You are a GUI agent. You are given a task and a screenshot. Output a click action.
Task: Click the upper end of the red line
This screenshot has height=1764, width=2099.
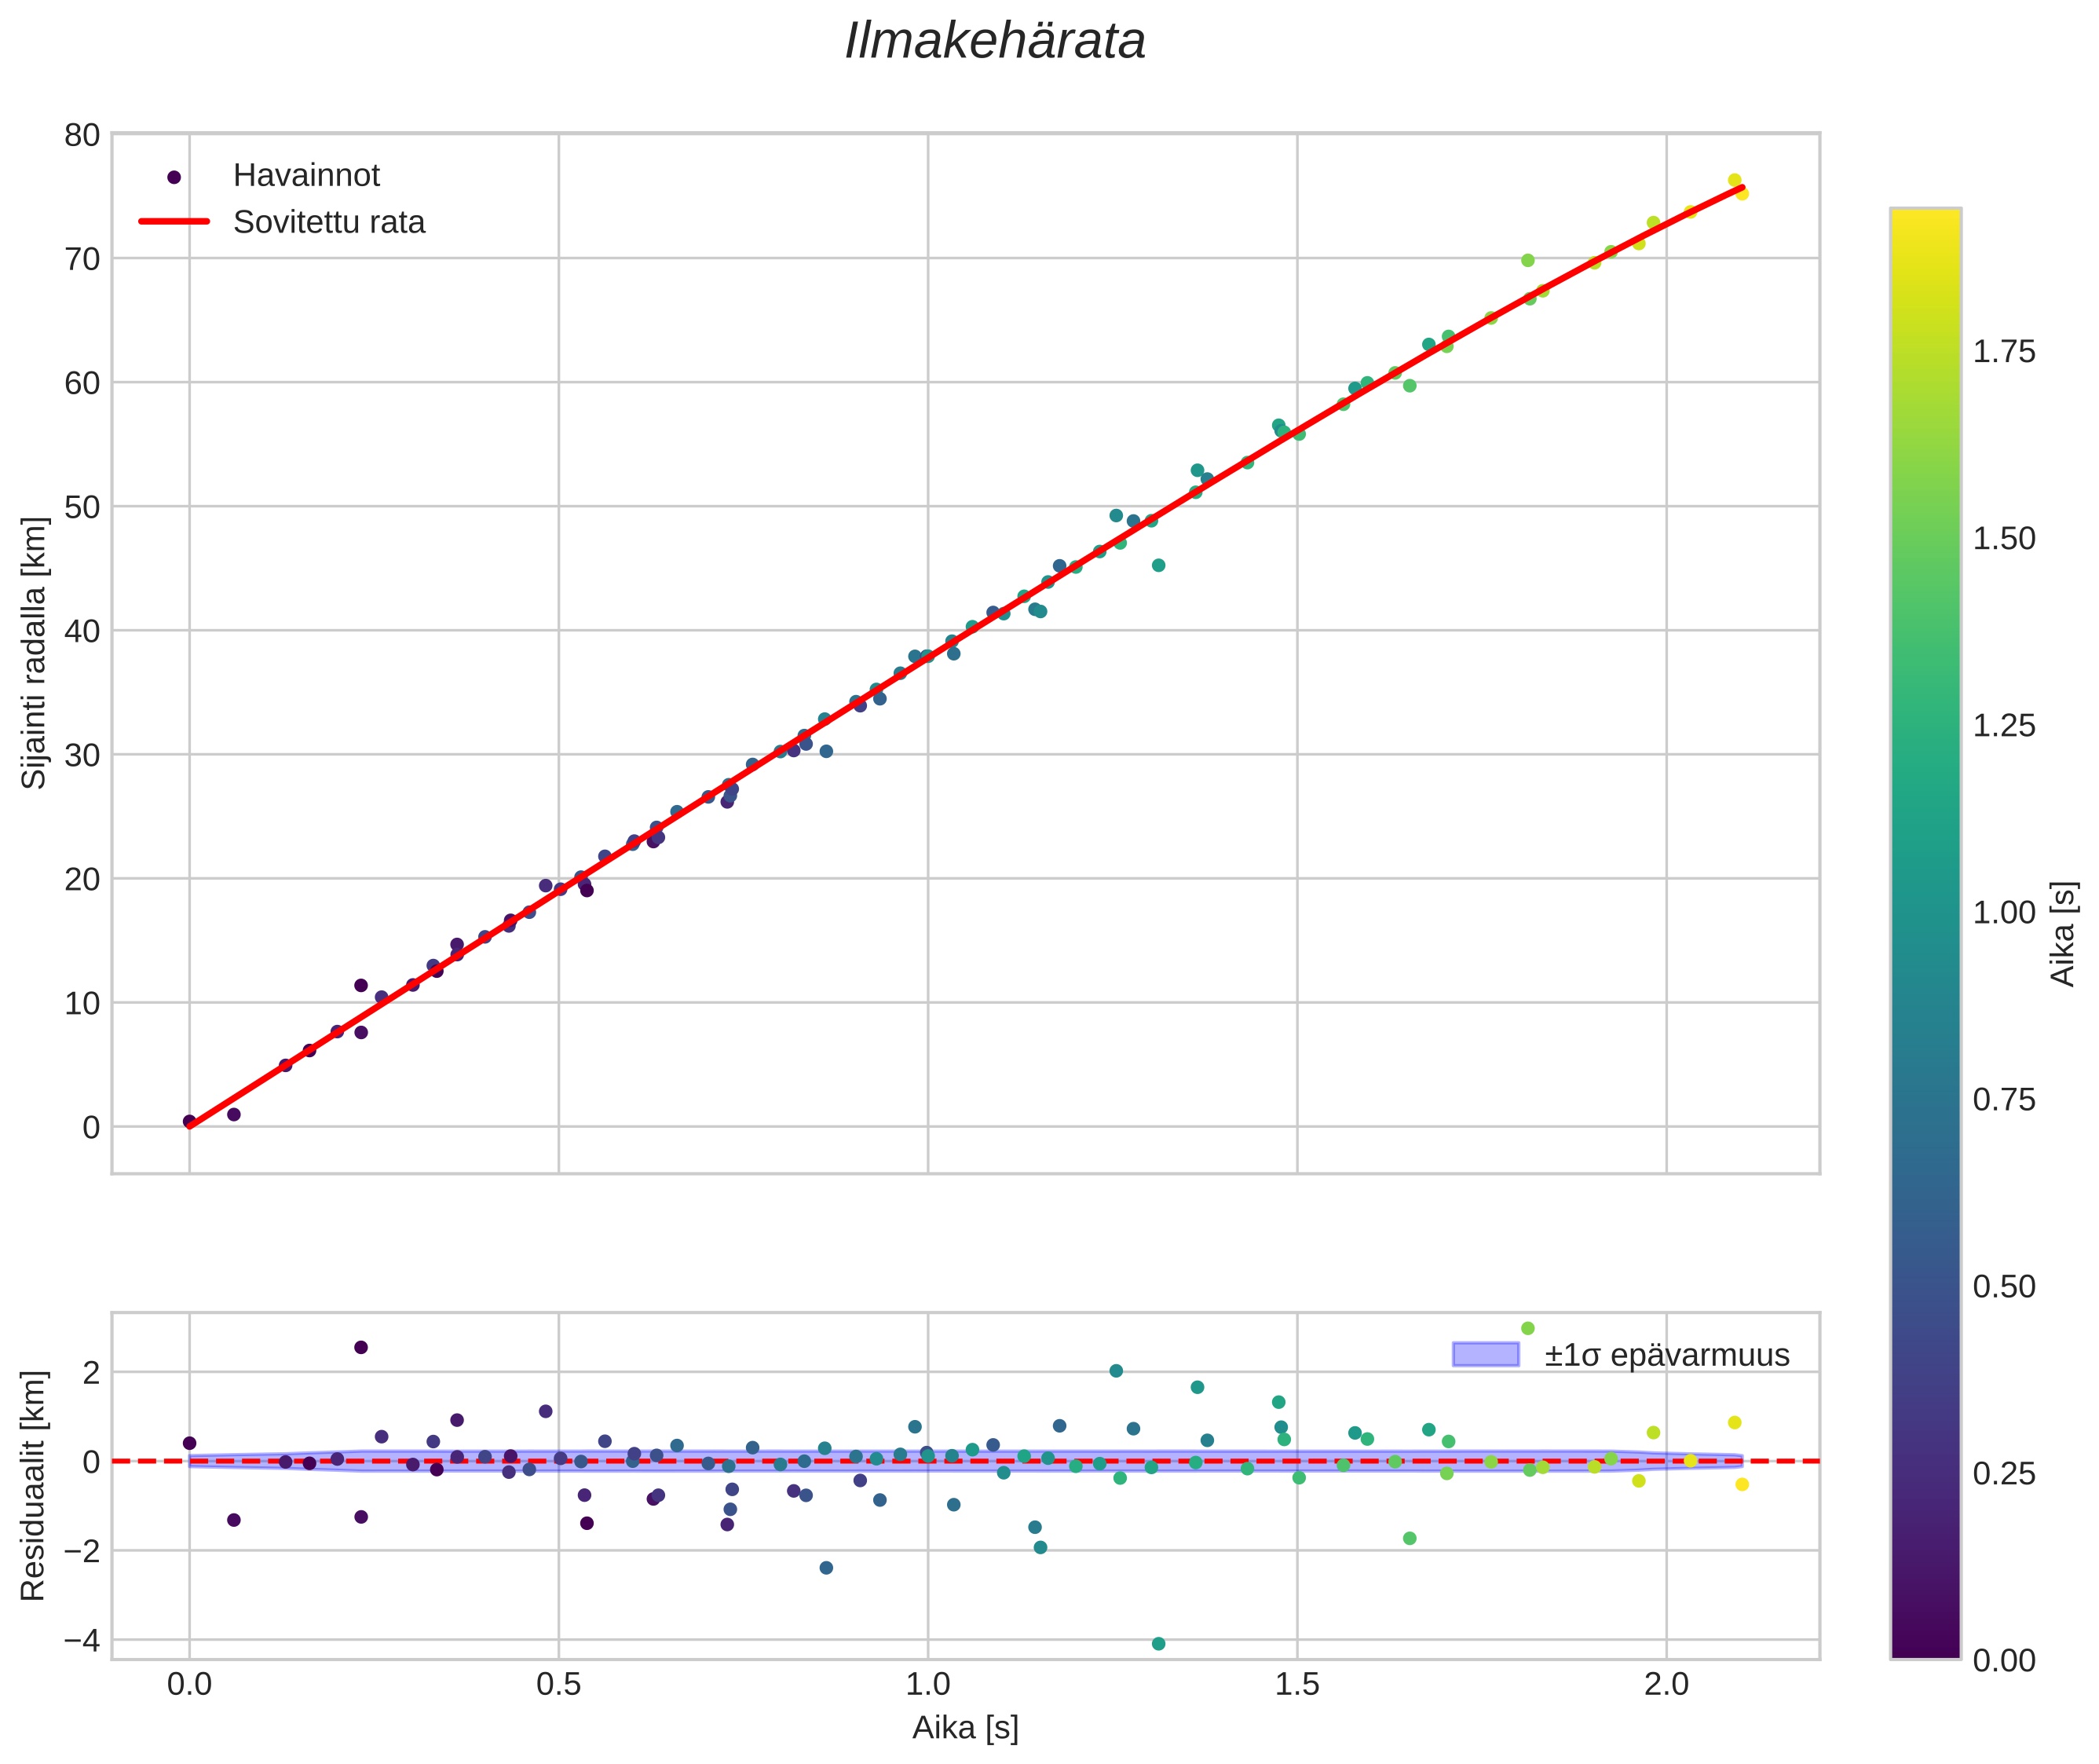1741,188
